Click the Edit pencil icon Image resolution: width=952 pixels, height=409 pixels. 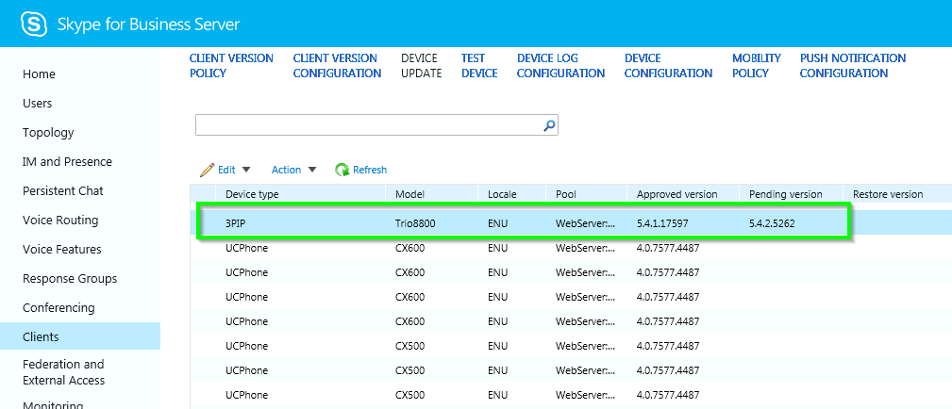click(207, 170)
